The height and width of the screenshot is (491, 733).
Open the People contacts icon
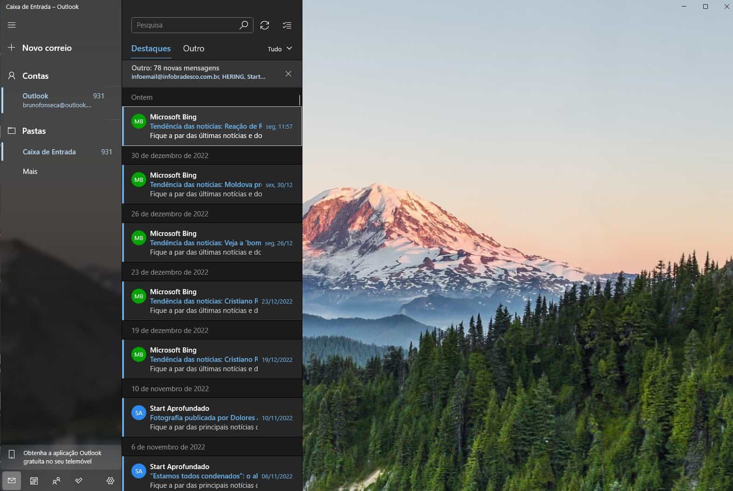point(56,481)
